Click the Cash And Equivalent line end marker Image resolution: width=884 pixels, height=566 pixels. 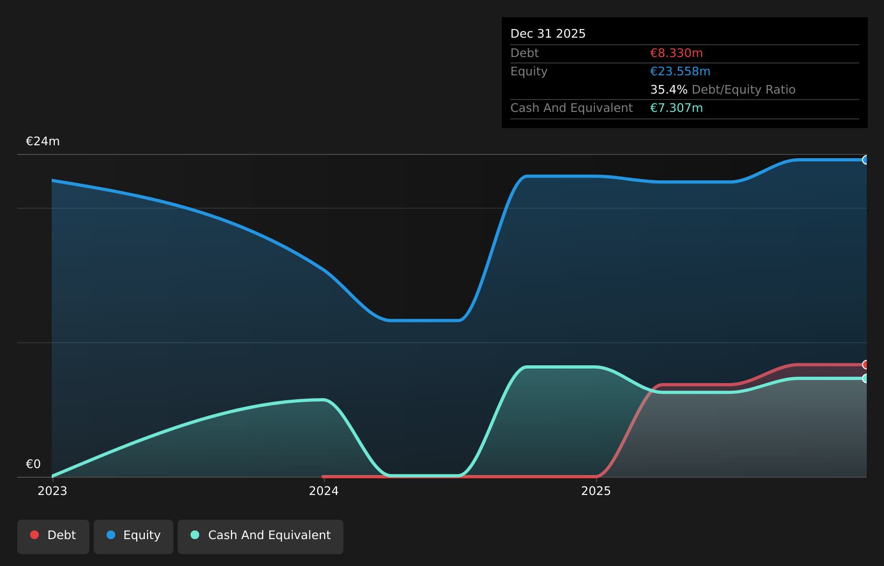click(x=866, y=378)
